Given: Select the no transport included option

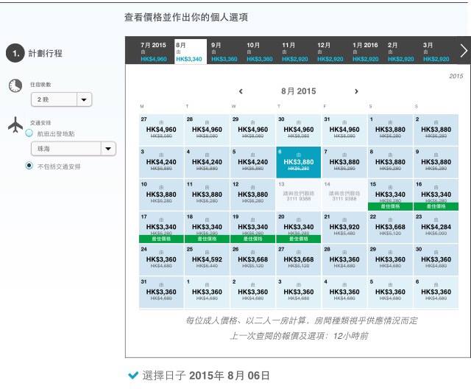Looking at the screenshot, I should coord(29,166).
